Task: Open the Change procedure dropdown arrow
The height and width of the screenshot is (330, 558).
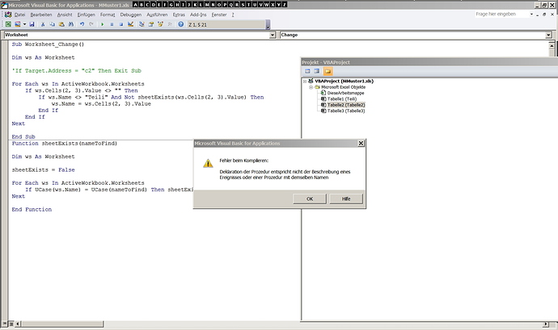Action: 548,35
